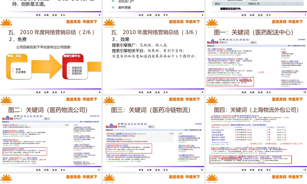Click heading 3、效果 on slide 9
The height and width of the screenshot is (184, 307).
pyautogui.click(x=121, y=39)
